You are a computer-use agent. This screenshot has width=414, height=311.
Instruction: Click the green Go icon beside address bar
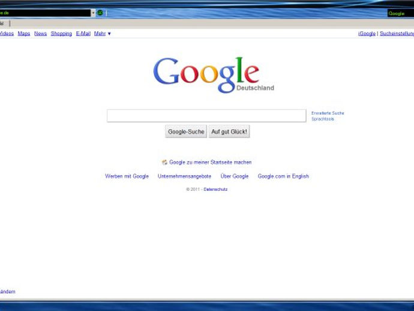click(100, 13)
